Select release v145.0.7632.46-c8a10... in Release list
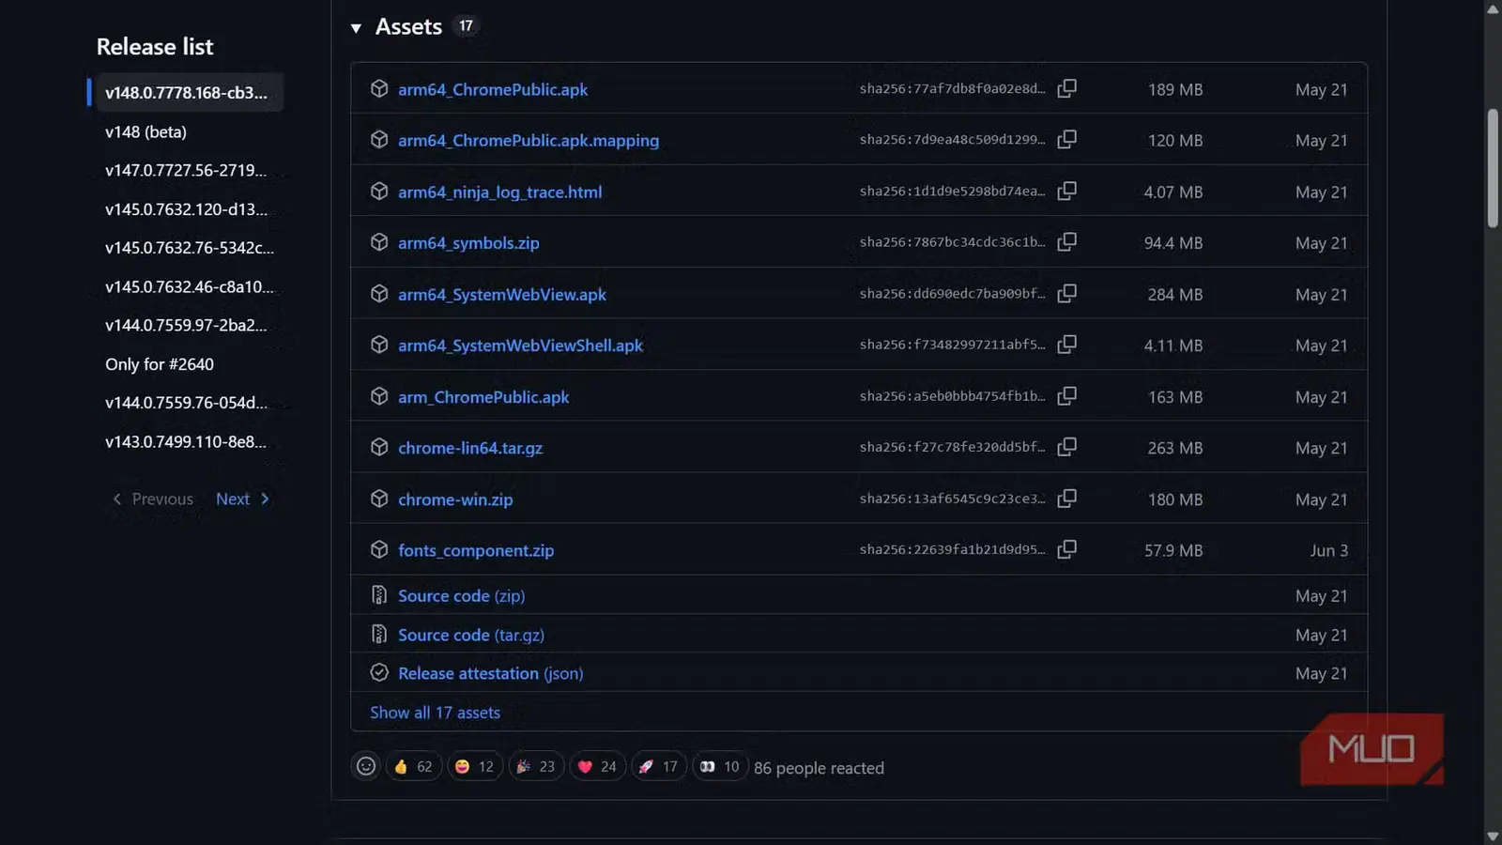This screenshot has width=1502, height=845. (190, 286)
